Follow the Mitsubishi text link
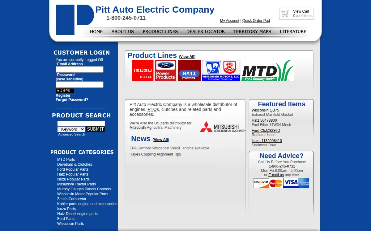 pos(138,128)
